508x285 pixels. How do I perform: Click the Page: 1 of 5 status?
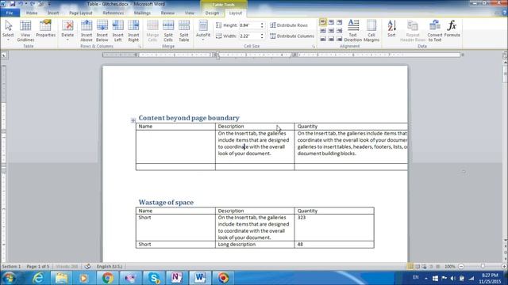pyautogui.click(x=38, y=267)
